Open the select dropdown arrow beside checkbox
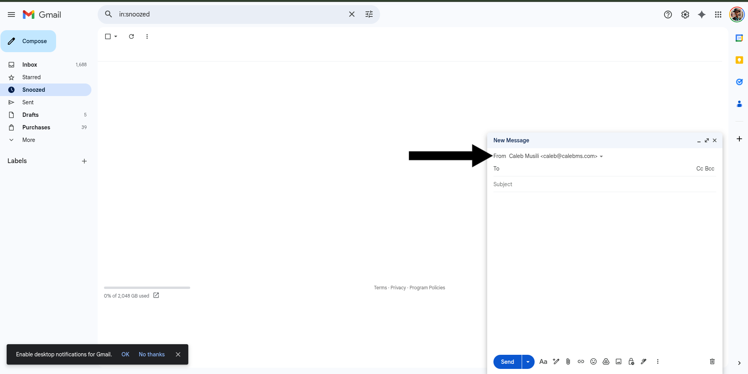This screenshot has width=748, height=374. [x=116, y=36]
